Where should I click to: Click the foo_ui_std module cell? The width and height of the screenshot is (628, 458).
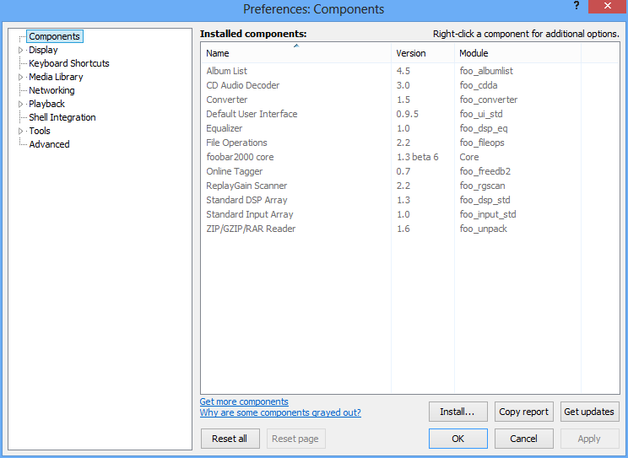coord(481,114)
